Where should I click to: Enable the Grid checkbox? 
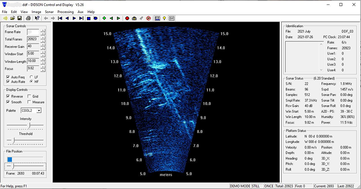click(x=29, y=96)
